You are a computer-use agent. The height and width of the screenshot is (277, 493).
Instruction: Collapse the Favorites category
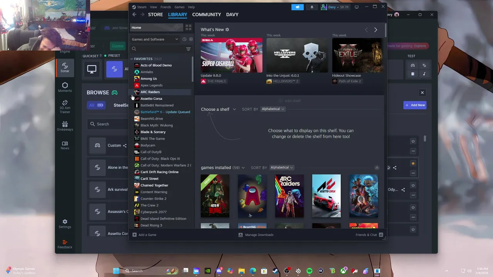coord(132,59)
